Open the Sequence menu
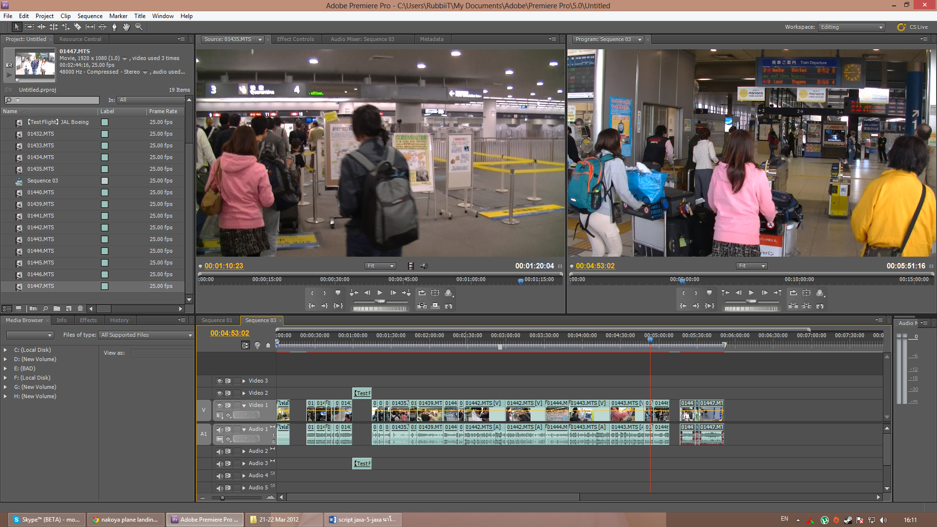Image resolution: width=937 pixels, height=527 pixels. pyautogui.click(x=90, y=16)
